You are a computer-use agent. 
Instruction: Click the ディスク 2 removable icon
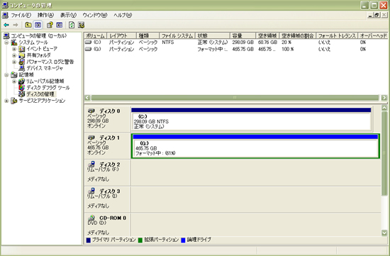91,165
